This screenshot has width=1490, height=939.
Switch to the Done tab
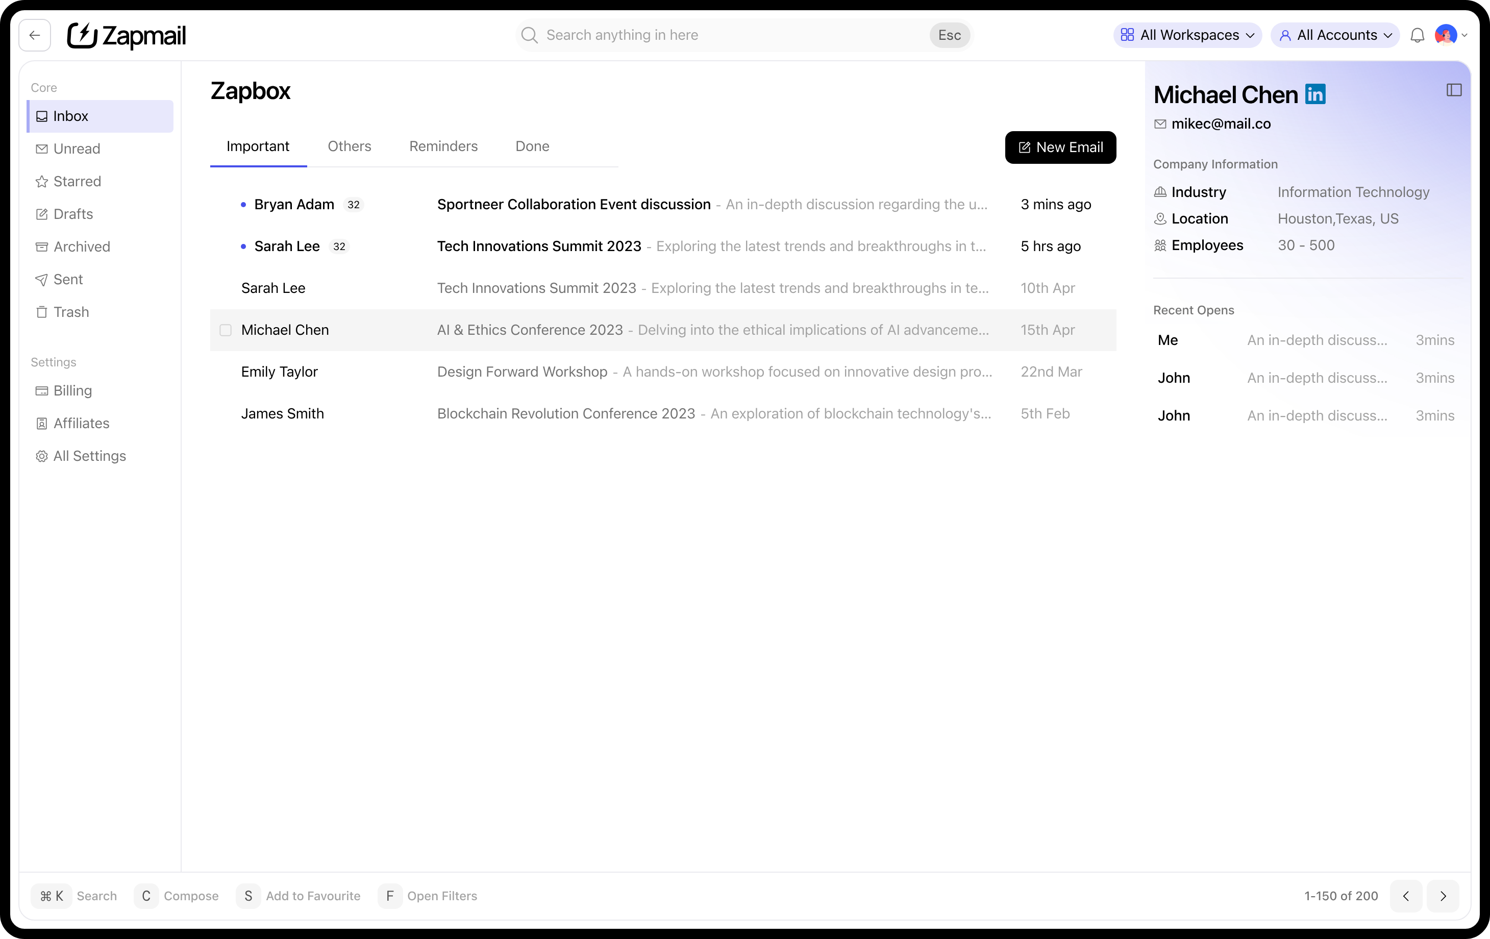tap(533, 146)
